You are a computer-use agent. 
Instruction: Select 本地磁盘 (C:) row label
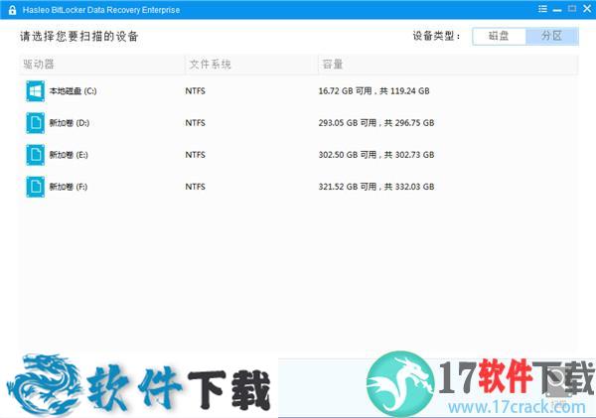pyautogui.click(x=73, y=91)
